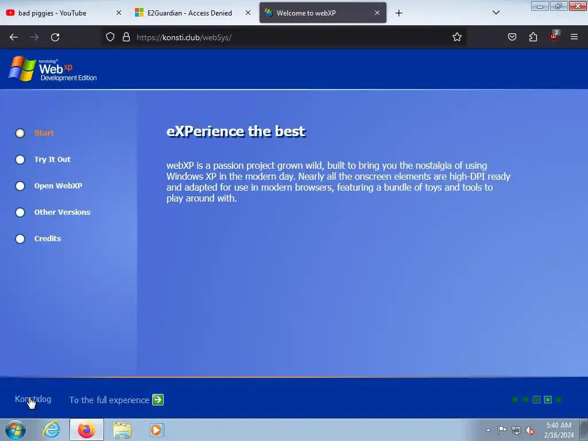Viewport: 588px width, 441px height.
Task: Close the E2Guardian Access Denied tab
Action: point(248,13)
